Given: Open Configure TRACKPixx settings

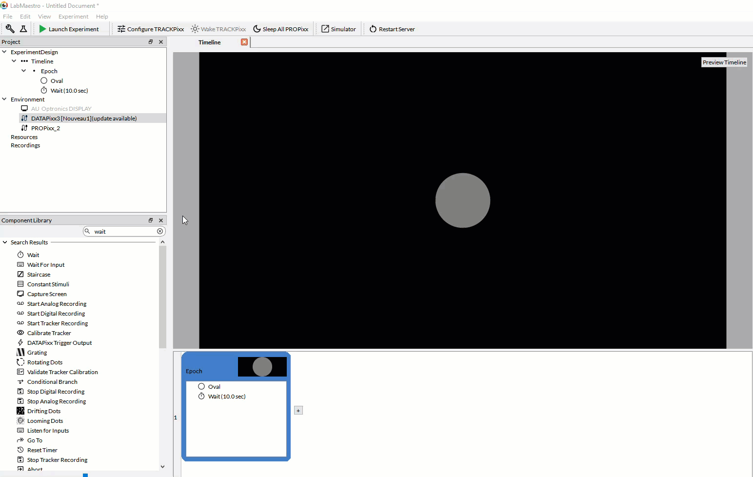Looking at the screenshot, I should click(x=151, y=29).
